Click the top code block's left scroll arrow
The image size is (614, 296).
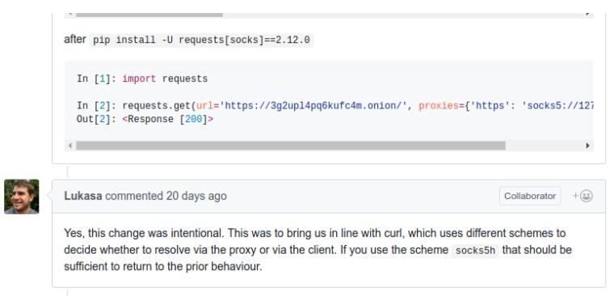[70, 15]
